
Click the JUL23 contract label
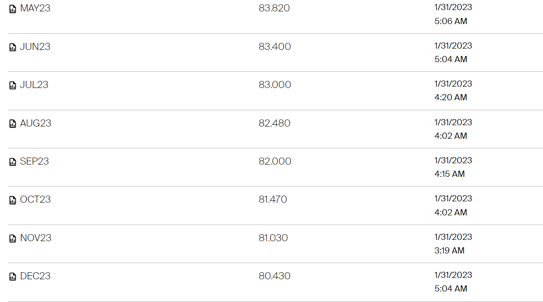click(34, 84)
